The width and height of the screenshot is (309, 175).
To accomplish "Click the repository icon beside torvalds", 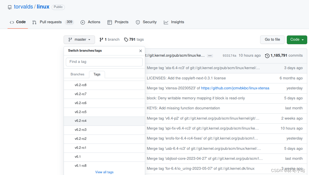I will click(x=9, y=7).
